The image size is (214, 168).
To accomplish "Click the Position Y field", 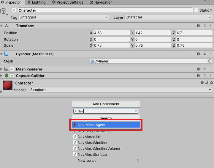I will tap(153, 33).
